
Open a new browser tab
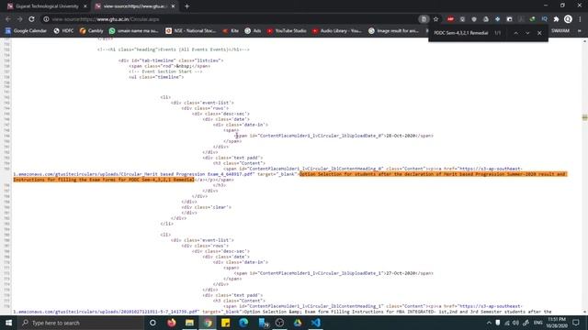pyautogui.click(x=187, y=6)
